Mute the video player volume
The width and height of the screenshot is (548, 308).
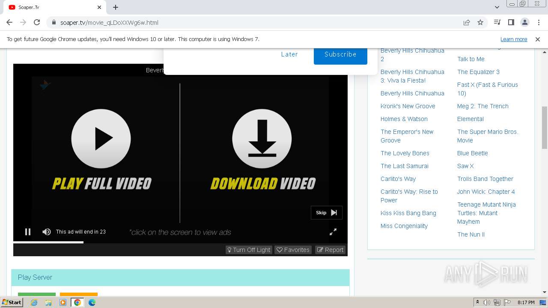pyautogui.click(x=47, y=232)
